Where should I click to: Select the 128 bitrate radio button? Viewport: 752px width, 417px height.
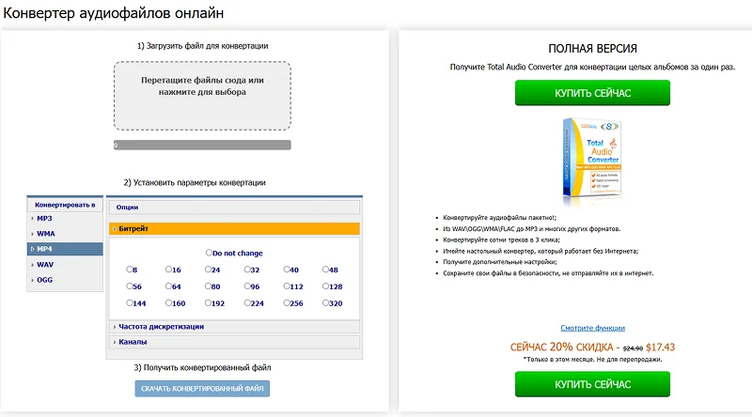click(x=325, y=286)
